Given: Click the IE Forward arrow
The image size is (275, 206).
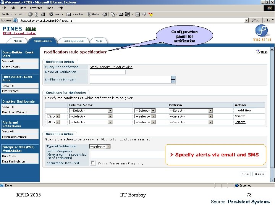Looking at the screenshot, I should (x=20, y=14).
